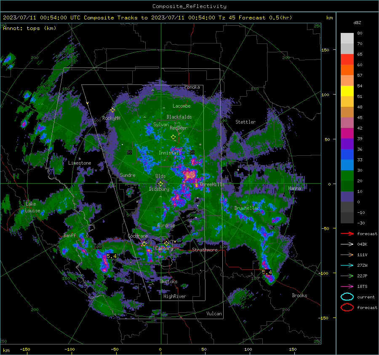Screen dimensions: 379x355
Task: Select the yellow 54 dBZ color swatch
Action: point(347,91)
